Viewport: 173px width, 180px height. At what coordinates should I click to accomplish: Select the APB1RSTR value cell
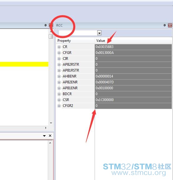click(133, 70)
